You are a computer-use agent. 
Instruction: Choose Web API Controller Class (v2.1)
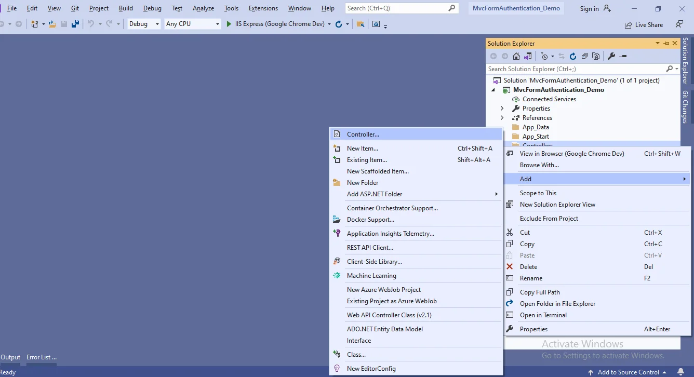416,315
